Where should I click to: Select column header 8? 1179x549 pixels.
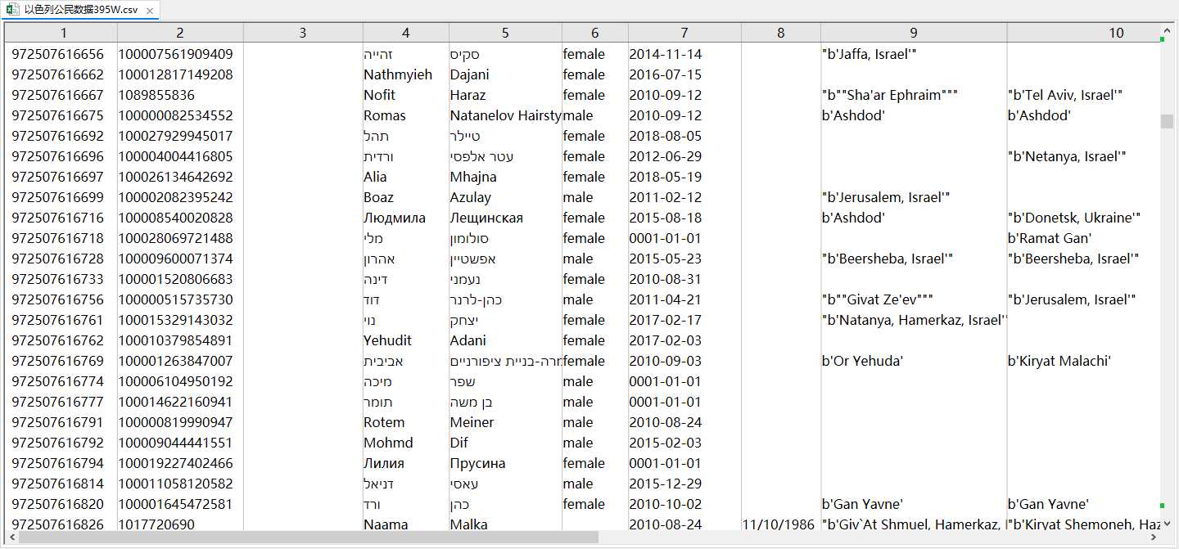(x=780, y=33)
